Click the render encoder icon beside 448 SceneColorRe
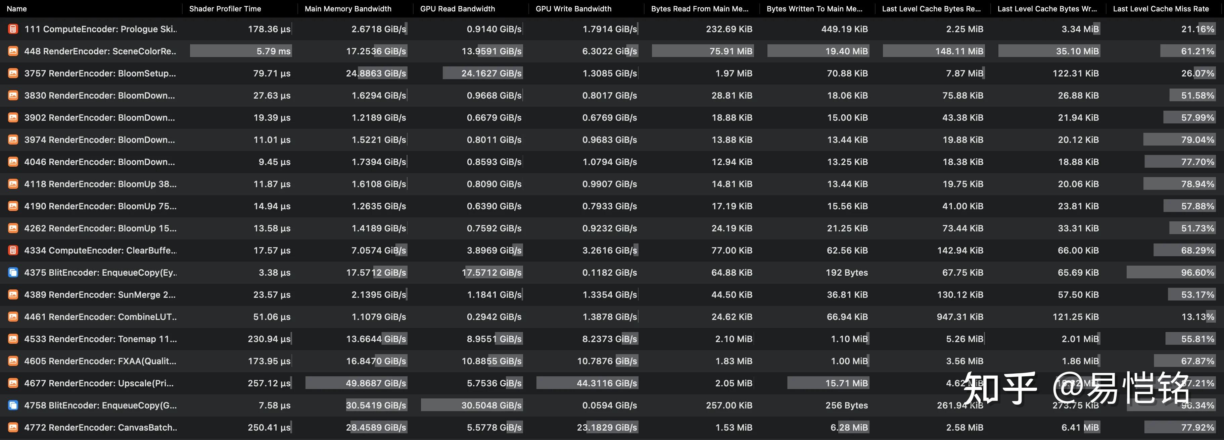This screenshot has height=440, width=1224. (13, 51)
